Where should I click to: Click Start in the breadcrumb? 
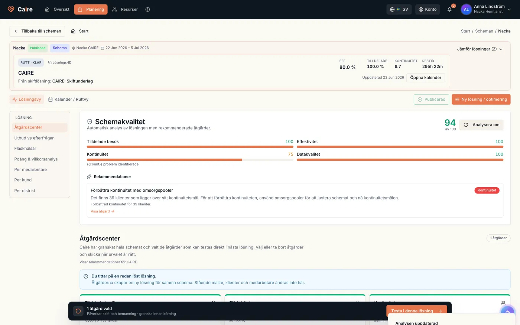click(x=465, y=31)
